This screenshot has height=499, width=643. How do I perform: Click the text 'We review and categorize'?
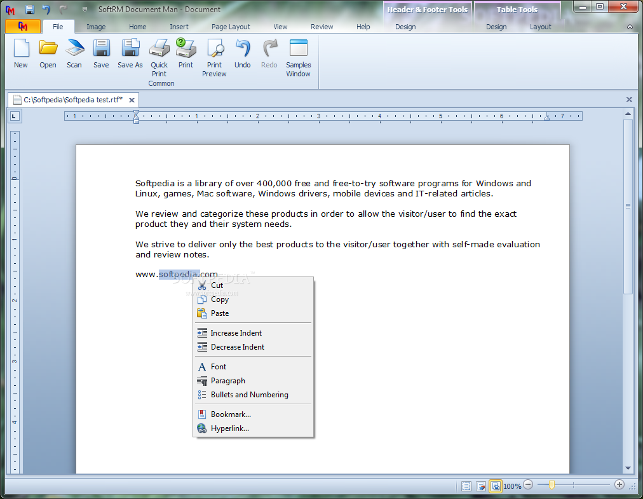point(189,214)
